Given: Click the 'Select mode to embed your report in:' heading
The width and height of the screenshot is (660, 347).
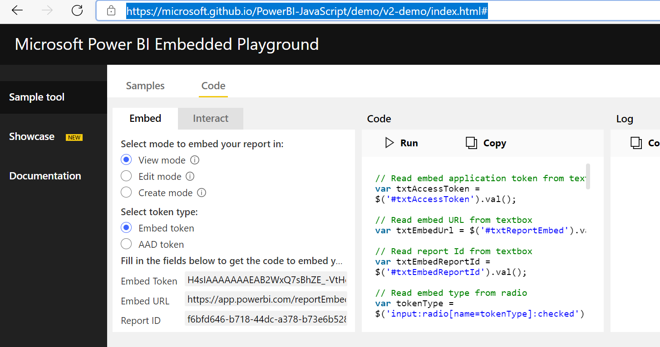Looking at the screenshot, I should [x=202, y=144].
